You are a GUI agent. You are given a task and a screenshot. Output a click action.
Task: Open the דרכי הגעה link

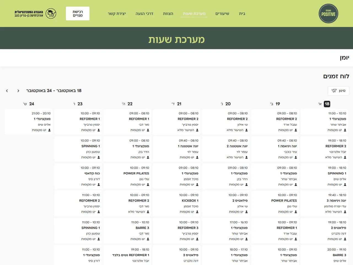click(x=144, y=14)
